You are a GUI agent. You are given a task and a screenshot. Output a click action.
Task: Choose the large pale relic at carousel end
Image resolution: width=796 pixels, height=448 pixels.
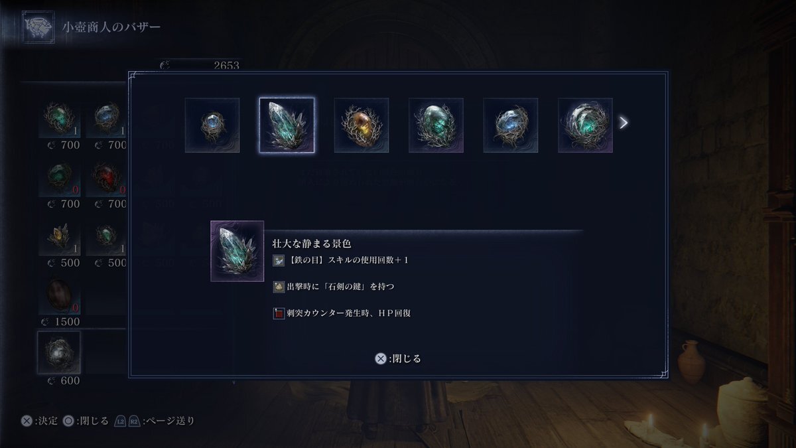coord(585,125)
